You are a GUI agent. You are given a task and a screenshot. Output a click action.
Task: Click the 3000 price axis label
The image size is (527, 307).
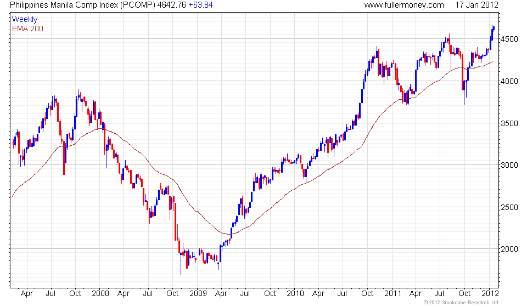pos(509,165)
